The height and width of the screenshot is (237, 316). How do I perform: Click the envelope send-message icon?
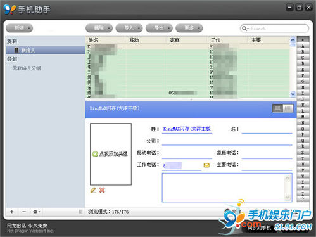(x=206, y=165)
